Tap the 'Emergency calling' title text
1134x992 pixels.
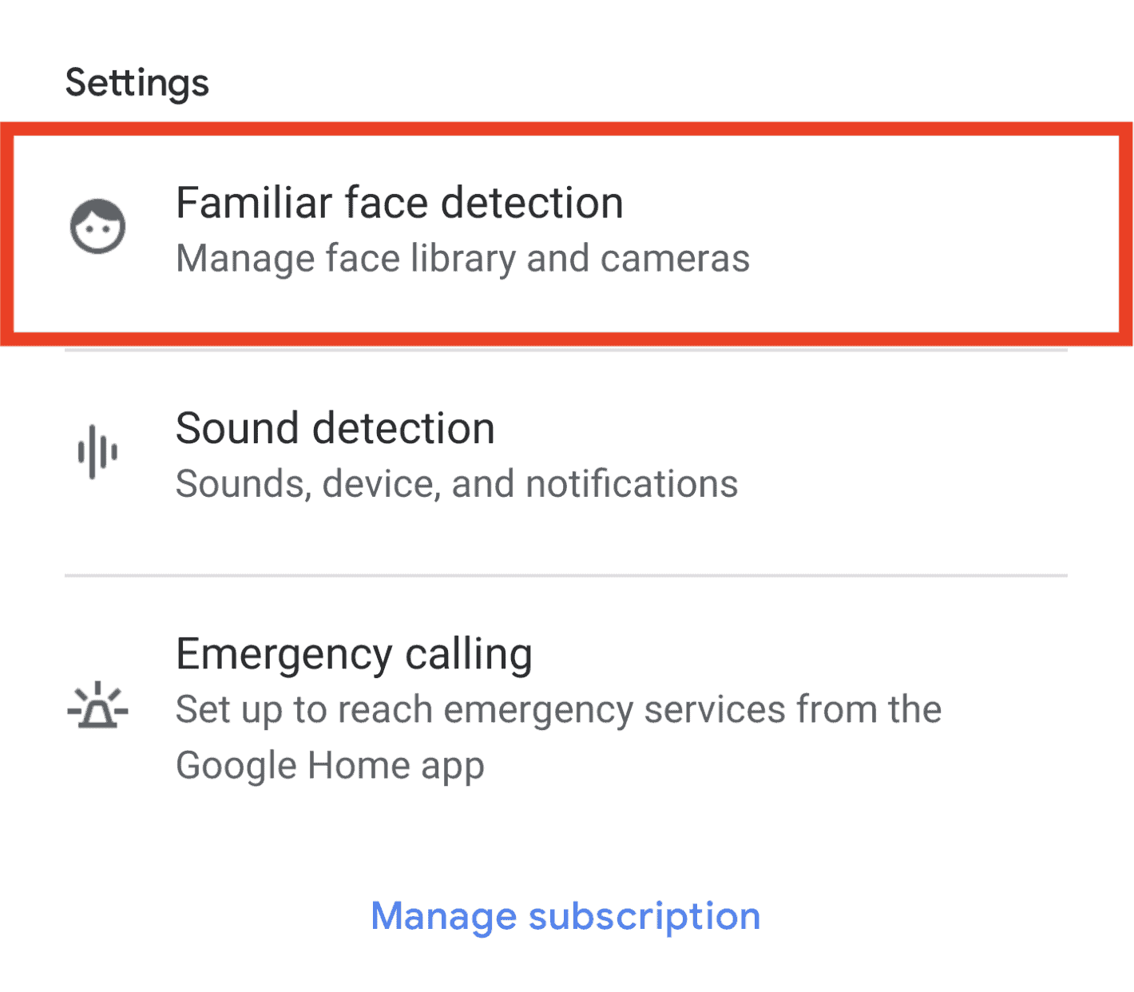point(354,655)
